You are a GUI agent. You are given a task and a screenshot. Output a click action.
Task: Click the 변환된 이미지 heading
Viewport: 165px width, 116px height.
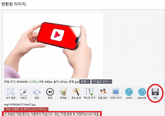[x=14, y=4]
